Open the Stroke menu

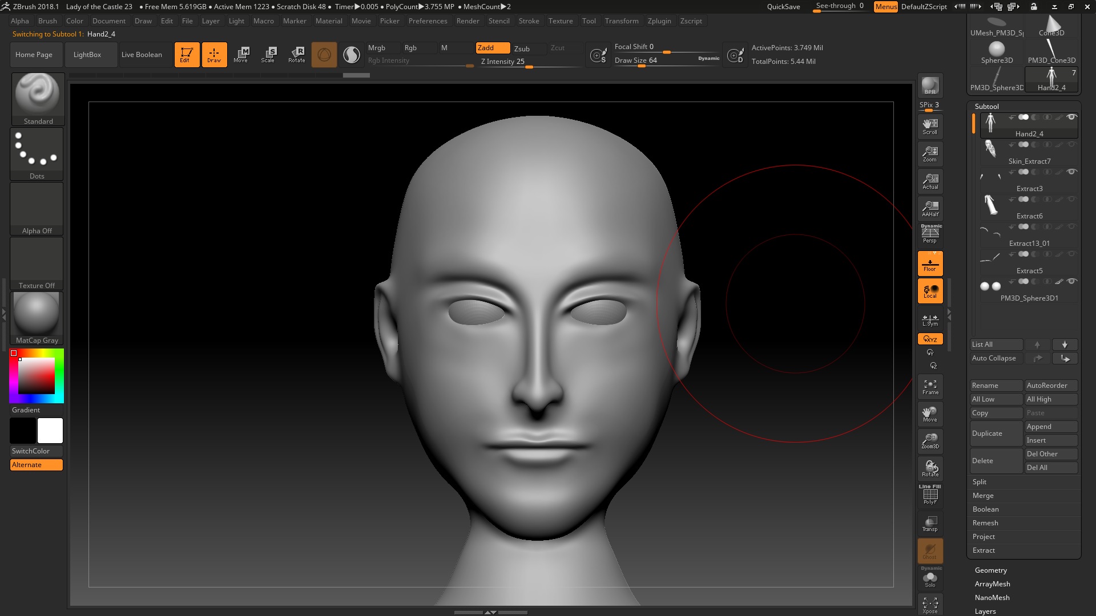[529, 21]
